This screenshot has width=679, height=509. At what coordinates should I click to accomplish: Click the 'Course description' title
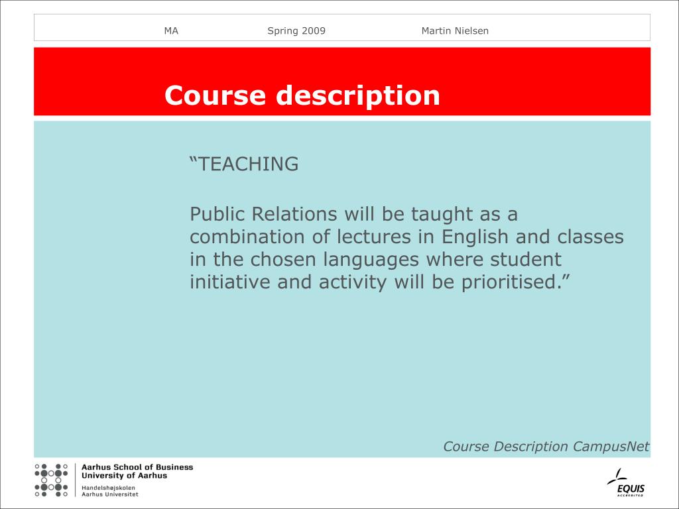[x=302, y=95]
